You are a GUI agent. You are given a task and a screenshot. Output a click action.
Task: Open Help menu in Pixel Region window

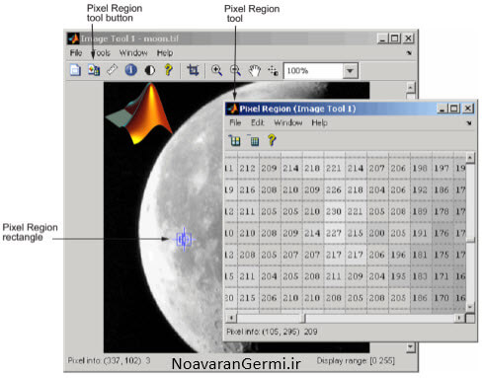pos(319,122)
